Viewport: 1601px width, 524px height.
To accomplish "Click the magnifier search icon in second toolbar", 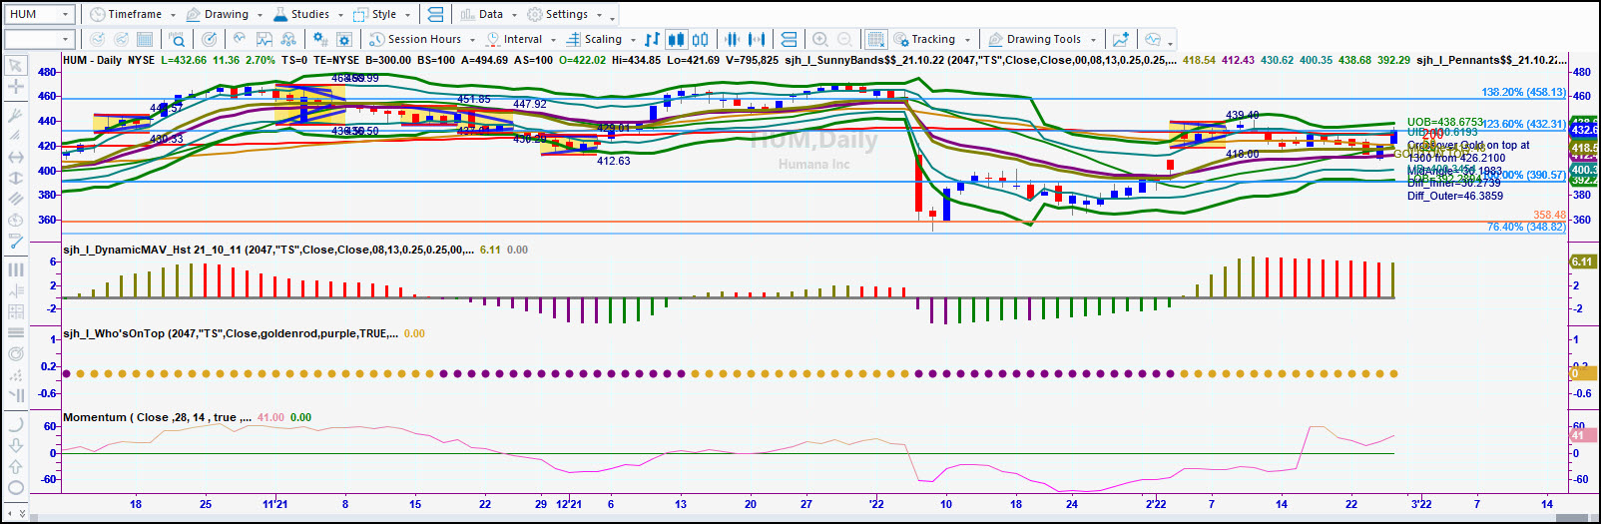I will (x=177, y=39).
